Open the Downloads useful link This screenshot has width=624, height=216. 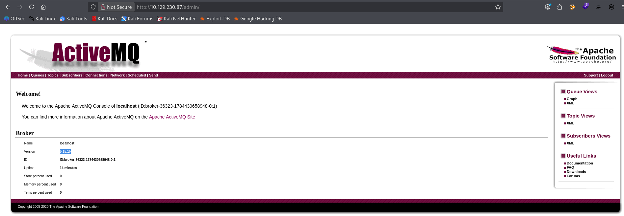click(x=576, y=172)
